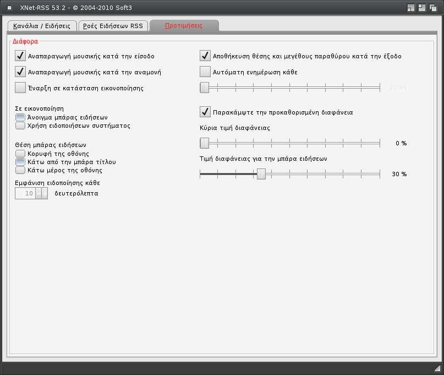The height and width of the screenshot is (375, 444).
Task: Select Άνοιγμα μπάρας ειδήσεων option
Action: [20, 117]
